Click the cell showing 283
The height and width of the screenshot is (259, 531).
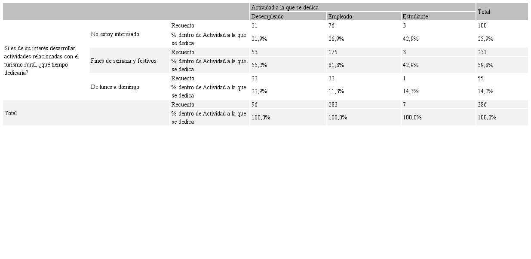pyautogui.click(x=332, y=104)
